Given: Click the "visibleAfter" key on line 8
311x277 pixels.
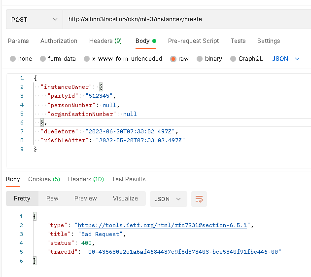Looking at the screenshot, I should tap(65, 141).
